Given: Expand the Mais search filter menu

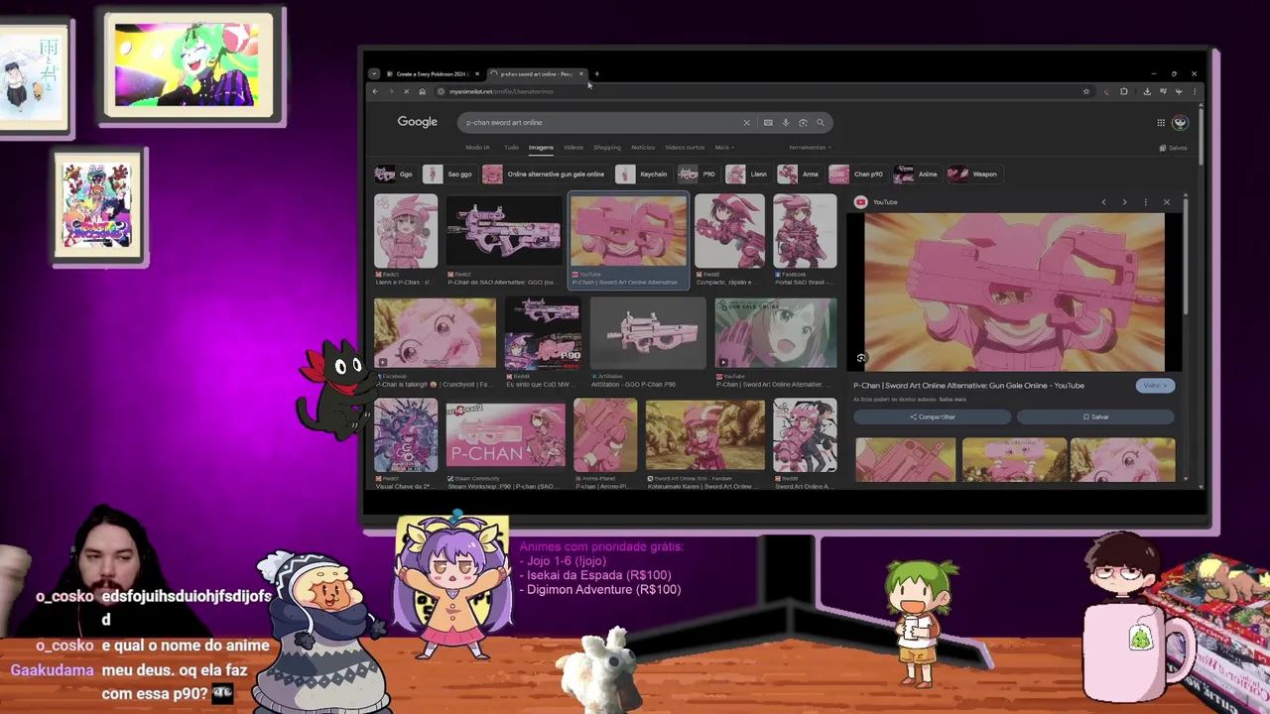Looking at the screenshot, I should 723,148.
